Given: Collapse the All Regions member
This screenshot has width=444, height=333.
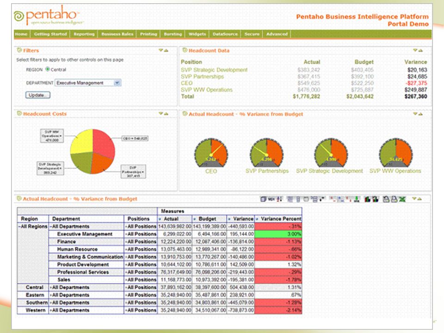Looking at the screenshot, I should coord(20,227).
